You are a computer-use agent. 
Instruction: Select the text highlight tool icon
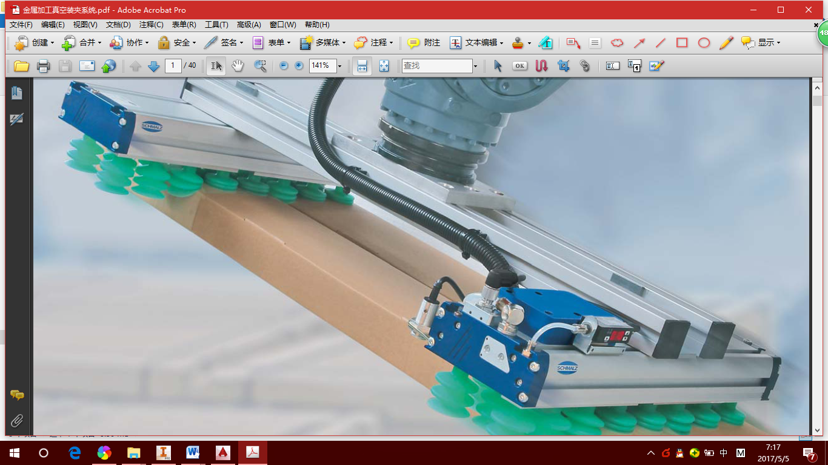546,43
